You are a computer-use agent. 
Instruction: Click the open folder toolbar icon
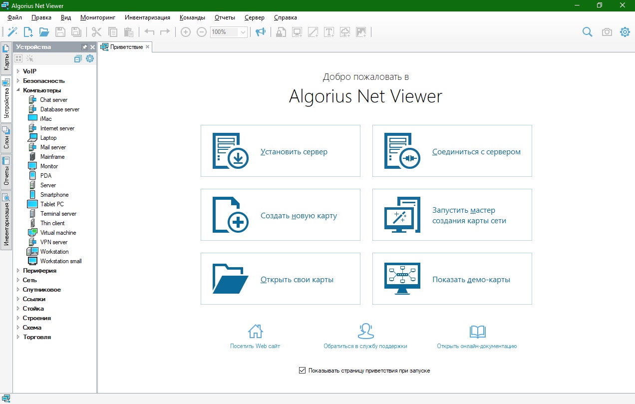(x=44, y=32)
